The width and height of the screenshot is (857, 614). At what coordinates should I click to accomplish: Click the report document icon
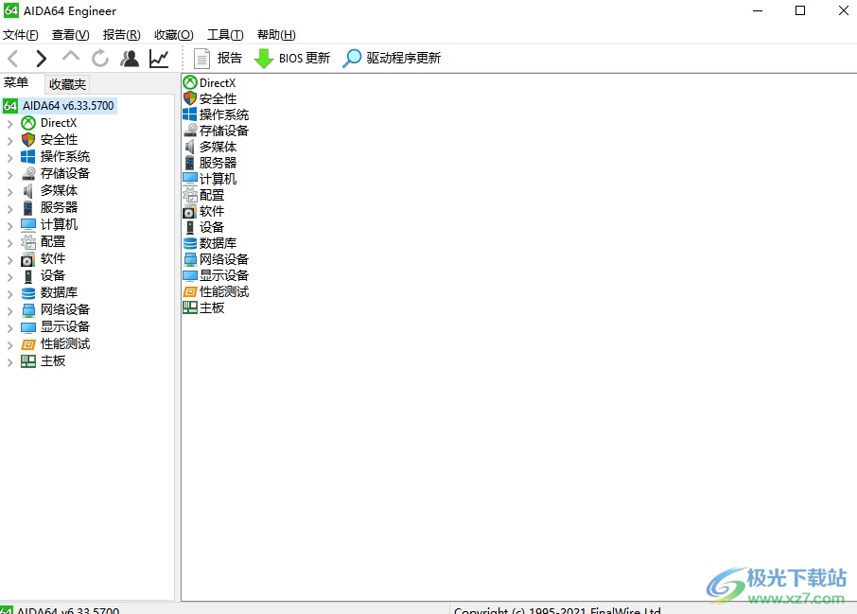click(x=201, y=59)
